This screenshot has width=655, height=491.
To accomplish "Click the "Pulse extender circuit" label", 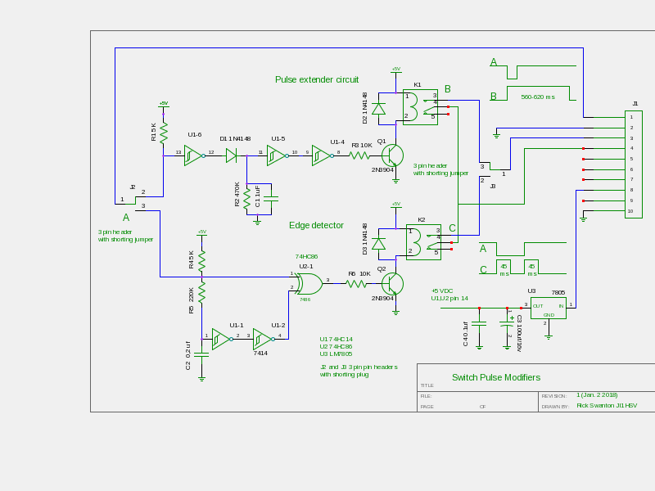I will pos(317,79).
